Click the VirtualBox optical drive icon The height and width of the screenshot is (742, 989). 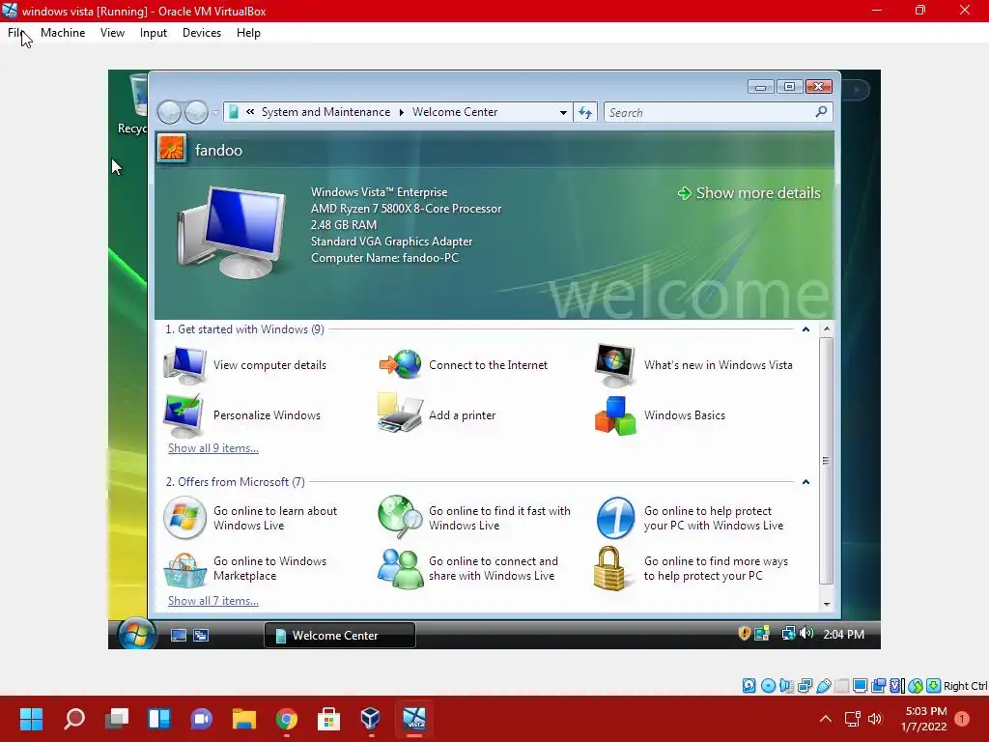(768, 686)
